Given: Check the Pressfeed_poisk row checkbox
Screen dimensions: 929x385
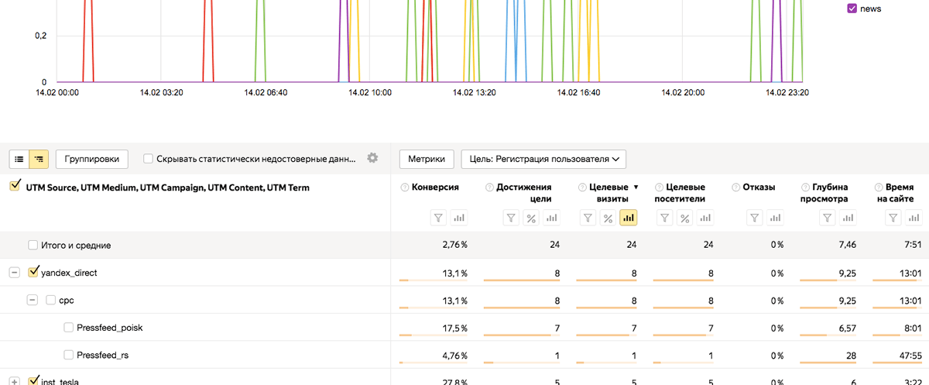Looking at the screenshot, I should coord(68,328).
